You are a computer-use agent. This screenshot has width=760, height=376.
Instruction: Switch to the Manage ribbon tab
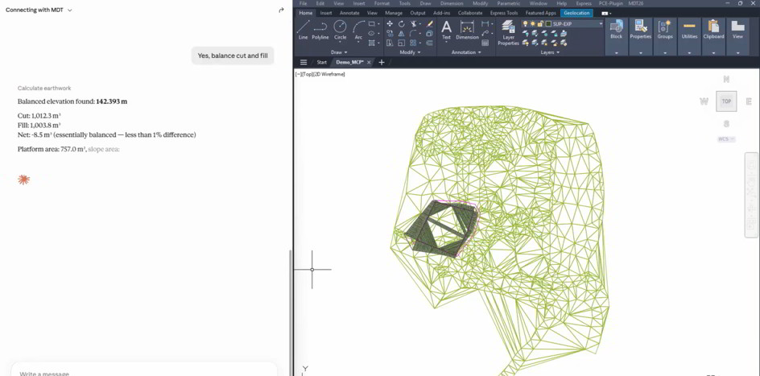394,13
